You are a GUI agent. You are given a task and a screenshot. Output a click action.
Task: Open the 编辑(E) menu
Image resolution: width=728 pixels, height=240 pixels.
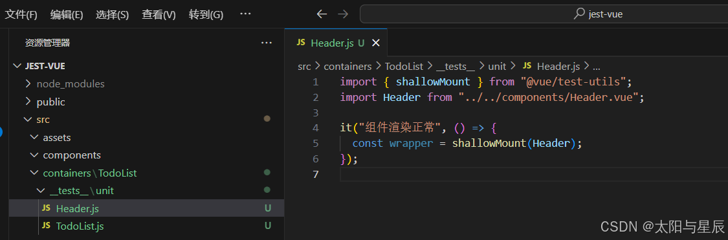[x=67, y=14]
